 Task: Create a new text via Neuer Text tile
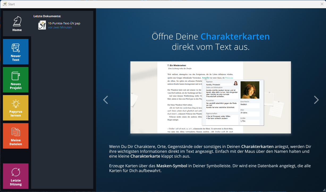tap(16, 52)
